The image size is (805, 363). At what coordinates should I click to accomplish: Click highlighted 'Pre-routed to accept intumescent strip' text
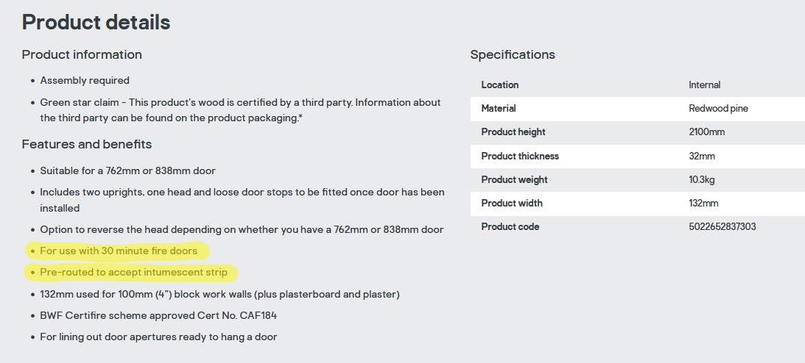click(x=133, y=272)
